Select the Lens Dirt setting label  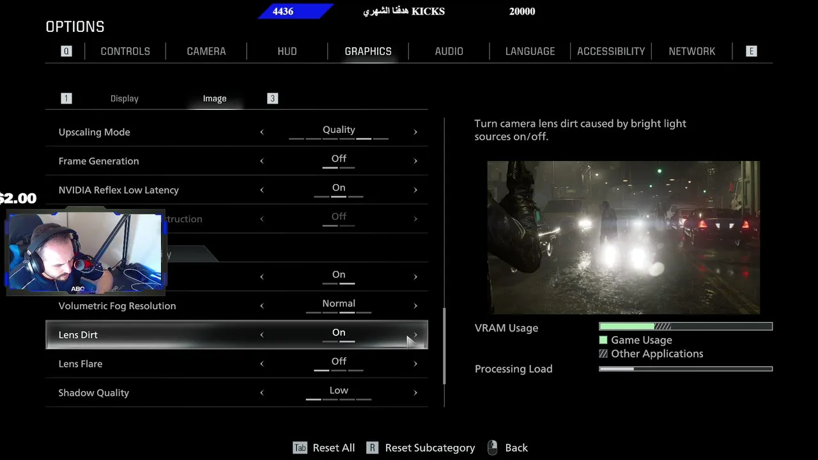click(78, 335)
